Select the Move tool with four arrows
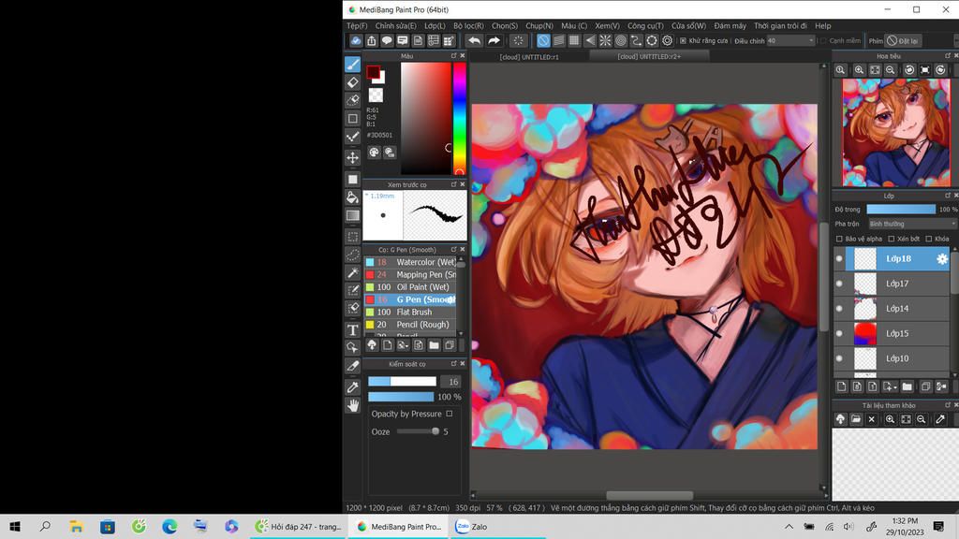This screenshot has width=959, height=539. [353, 157]
